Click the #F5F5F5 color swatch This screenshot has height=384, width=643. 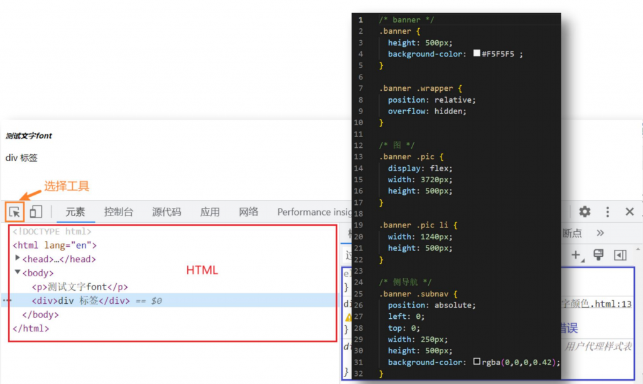tap(477, 53)
